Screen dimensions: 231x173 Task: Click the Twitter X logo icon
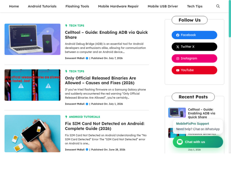177,47
